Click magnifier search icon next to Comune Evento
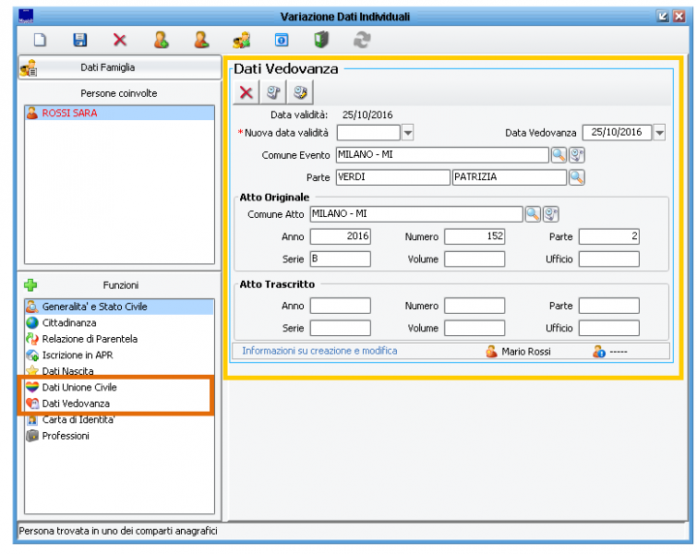The image size is (697, 554). 559,155
